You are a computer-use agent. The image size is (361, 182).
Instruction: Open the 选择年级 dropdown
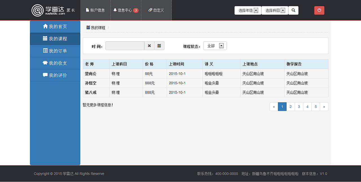248,10
